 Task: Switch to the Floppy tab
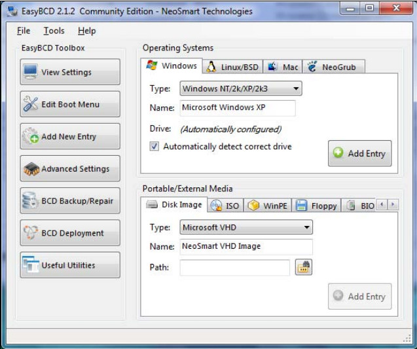pyautogui.click(x=316, y=206)
